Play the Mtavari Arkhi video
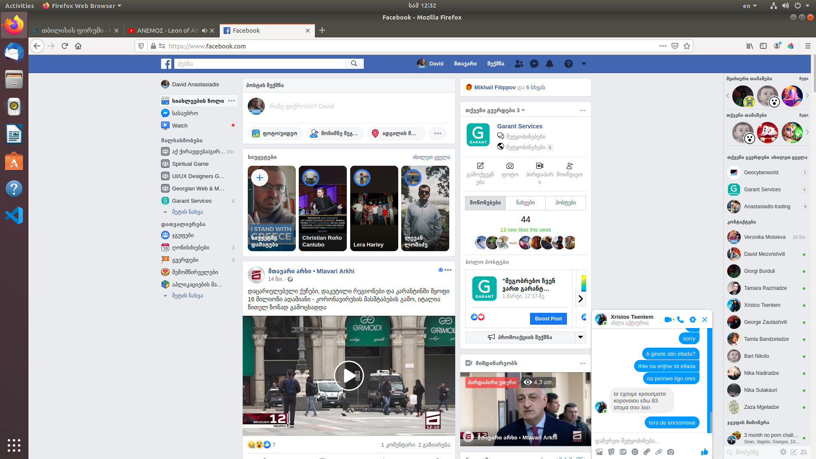This screenshot has height=459, width=816. (x=348, y=376)
